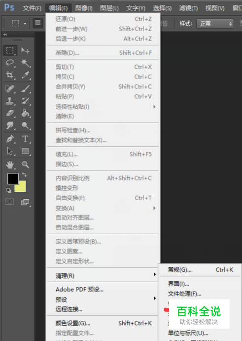Expand the 预设 submenu

103,299
